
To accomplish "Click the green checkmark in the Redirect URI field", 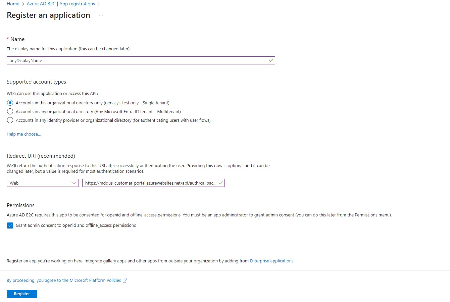I will pos(220,183).
